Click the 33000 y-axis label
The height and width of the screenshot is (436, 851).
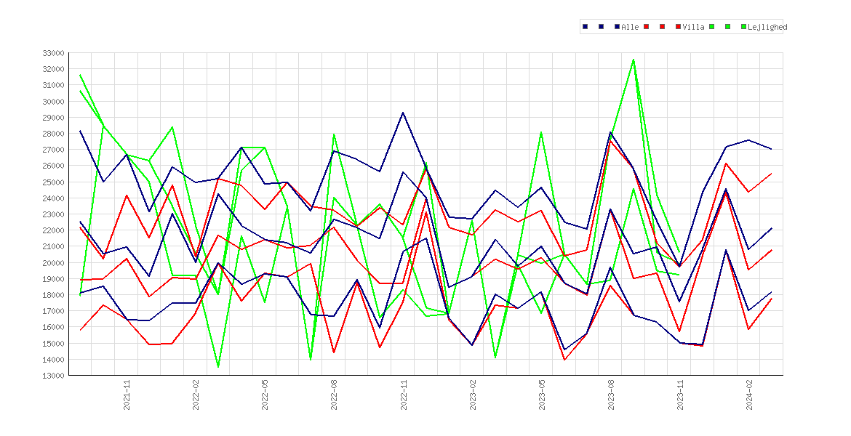[53, 53]
